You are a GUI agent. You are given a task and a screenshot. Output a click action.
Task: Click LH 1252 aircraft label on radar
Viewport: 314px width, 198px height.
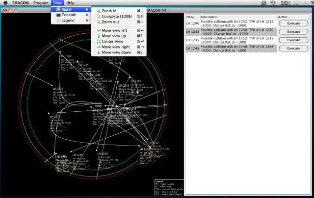click(154, 143)
